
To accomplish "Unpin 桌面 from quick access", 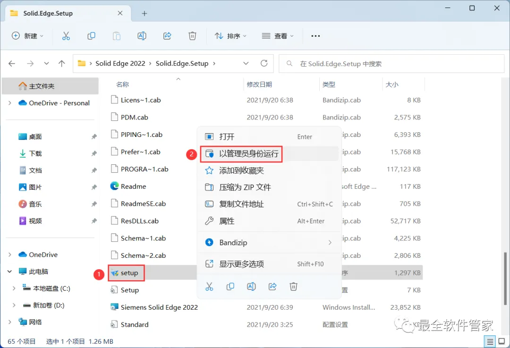I will [94, 136].
